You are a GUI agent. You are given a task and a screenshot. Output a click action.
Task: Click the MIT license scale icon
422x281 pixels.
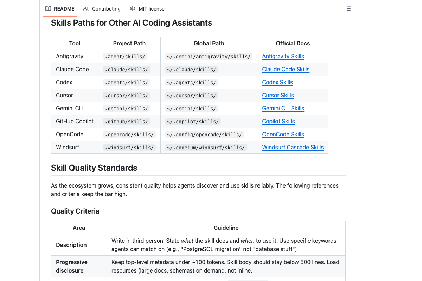132,9
